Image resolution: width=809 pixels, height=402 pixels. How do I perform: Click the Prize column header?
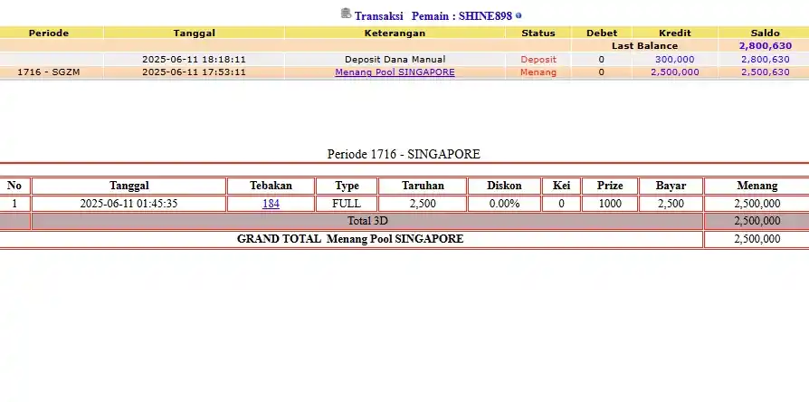click(610, 186)
